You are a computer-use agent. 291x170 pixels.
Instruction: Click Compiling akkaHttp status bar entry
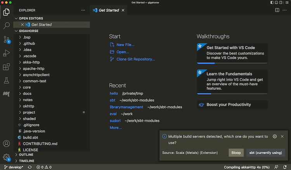pyautogui.click(x=247, y=167)
